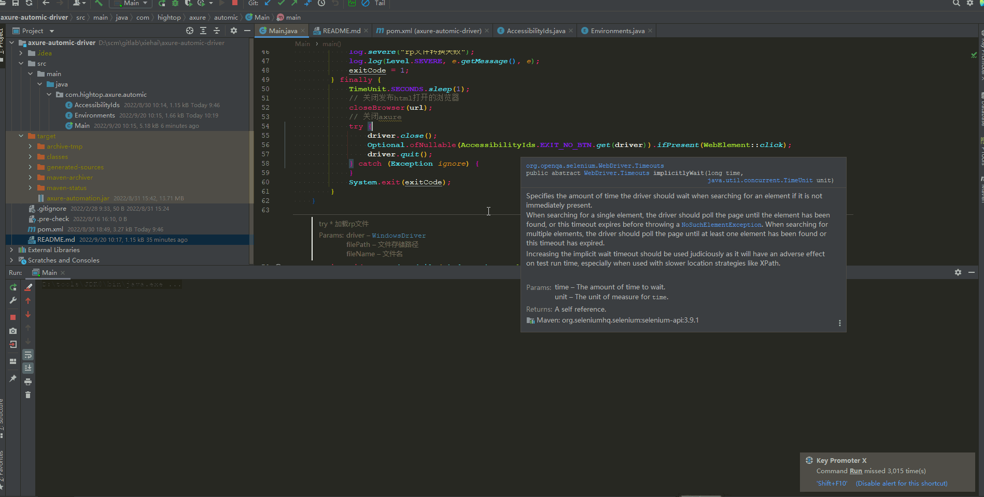Viewport: 984px width, 497px height.
Task: Clear all console output with the trash icon
Action: [x=29, y=395]
